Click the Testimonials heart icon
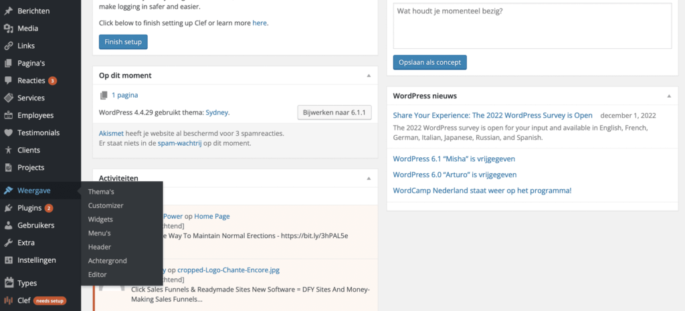685x311 pixels. click(8, 133)
